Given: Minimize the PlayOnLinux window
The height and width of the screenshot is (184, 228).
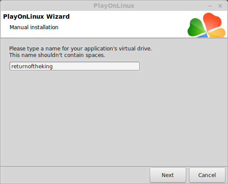Looking at the screenshot, I should click(210, 6).
